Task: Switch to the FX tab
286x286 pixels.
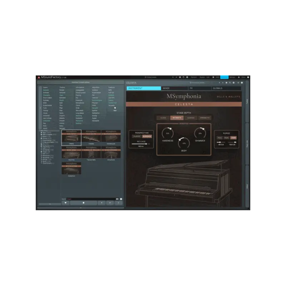Action: tap(199, 88)
